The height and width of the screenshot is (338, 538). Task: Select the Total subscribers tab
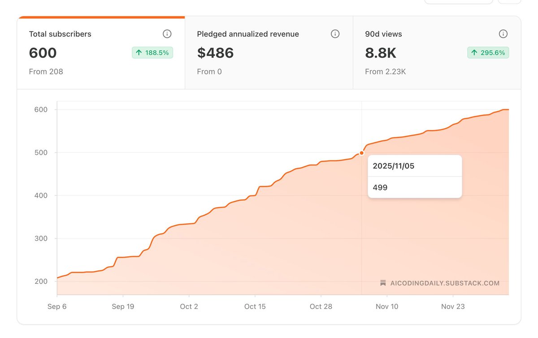click(x=101, y=53)
